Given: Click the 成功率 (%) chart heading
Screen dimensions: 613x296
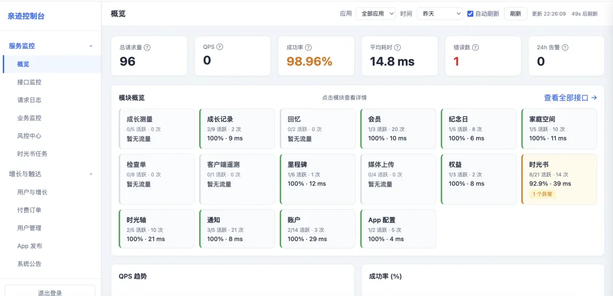Looking at the screenshot, I should (x=385, y=277).
